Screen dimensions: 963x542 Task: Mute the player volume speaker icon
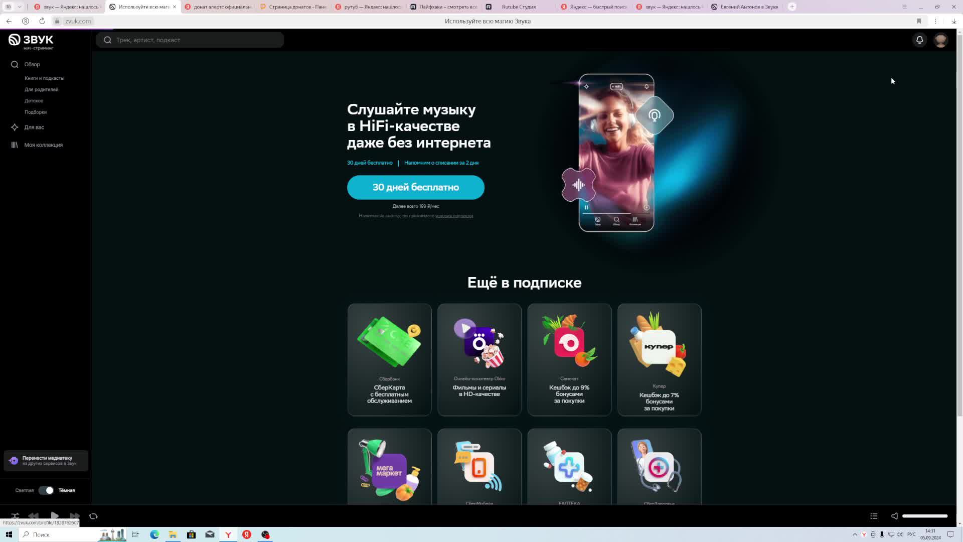click(894, 516)
